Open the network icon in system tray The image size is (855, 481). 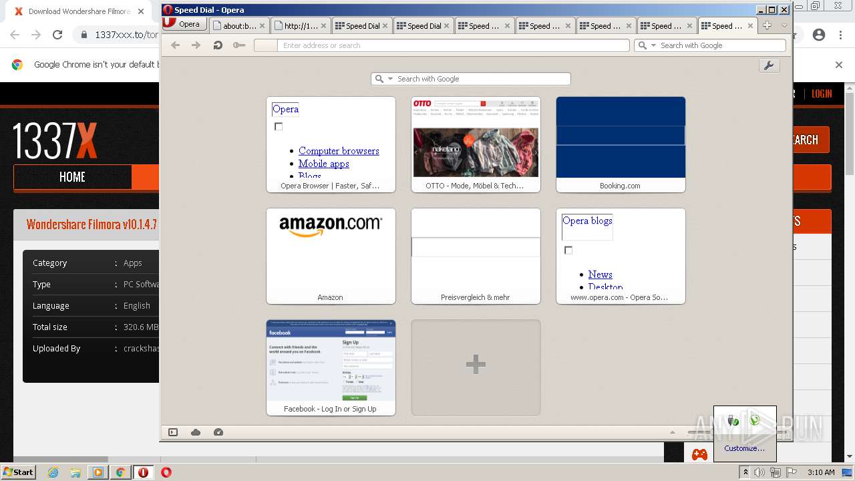pos(776,472)
